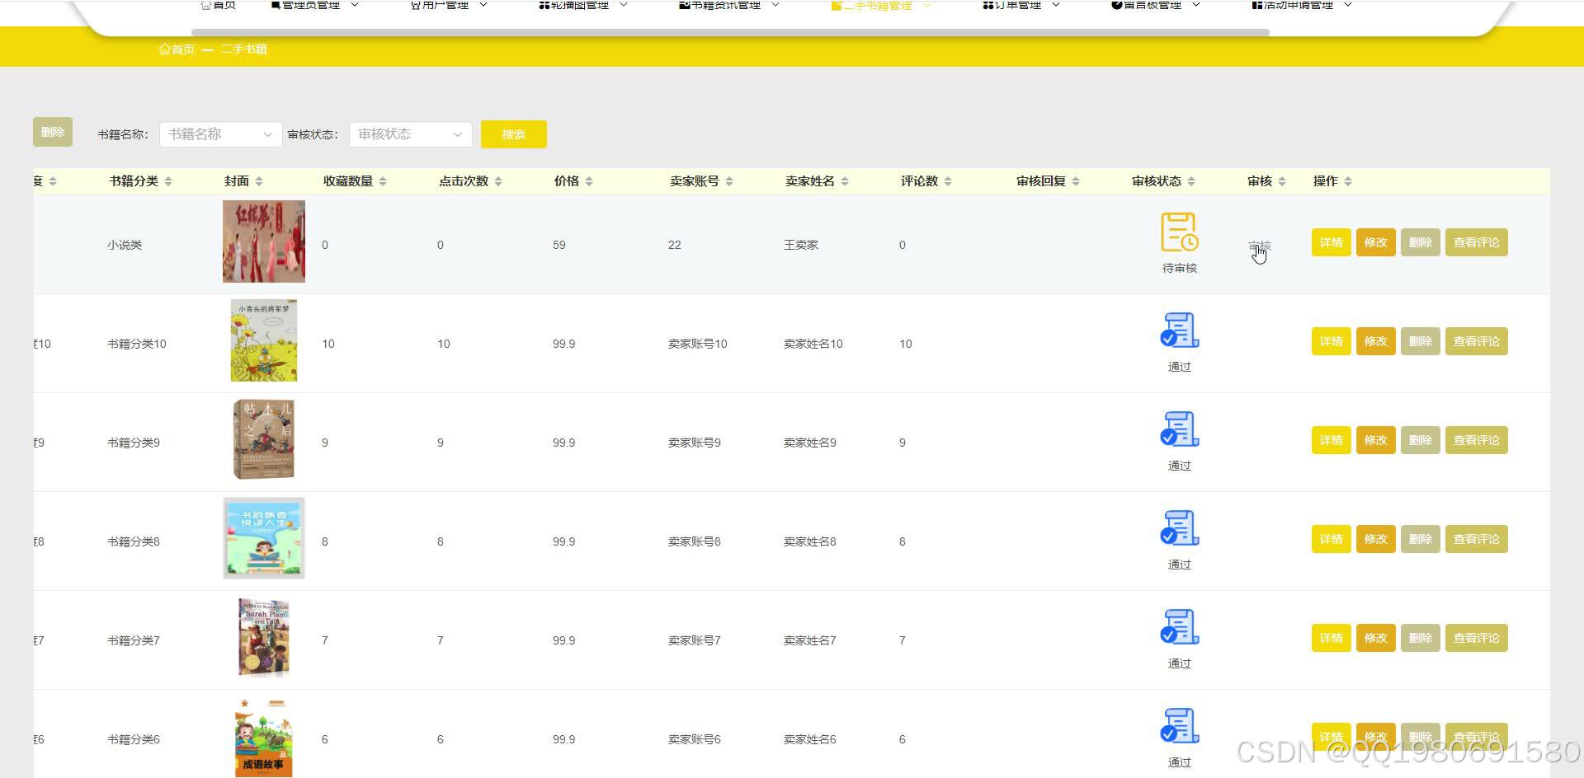Open the 红楼梦 book cover thumbnail
Viewport: 1584px width, 778px height.
click(x=264, y=241)
